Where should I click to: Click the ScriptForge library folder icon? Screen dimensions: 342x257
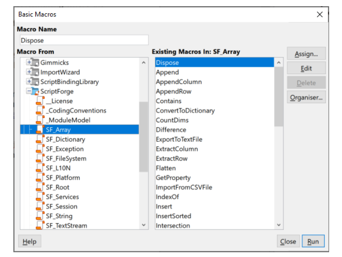[36, 91]
